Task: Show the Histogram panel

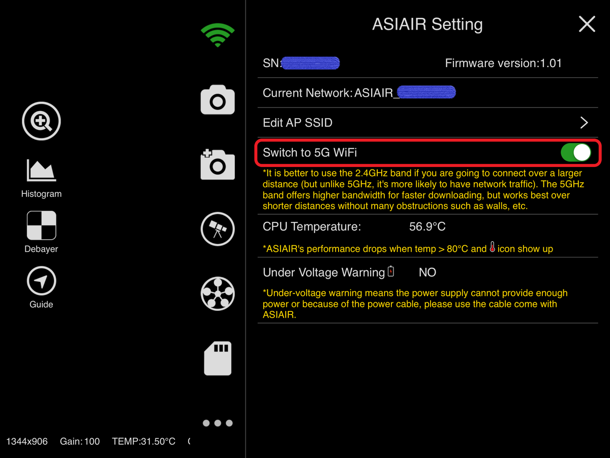Action: coord(41,178)
